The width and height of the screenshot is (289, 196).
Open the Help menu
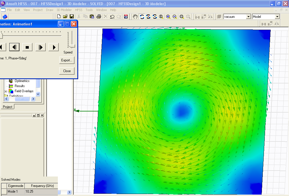tap(113, 10)
